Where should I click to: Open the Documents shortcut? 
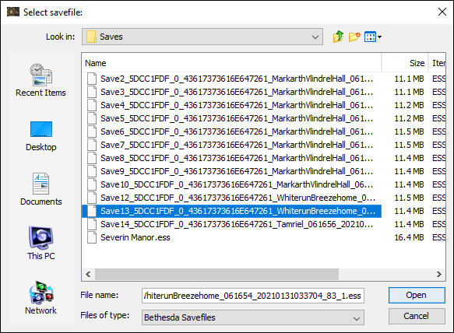pos(40,189)
